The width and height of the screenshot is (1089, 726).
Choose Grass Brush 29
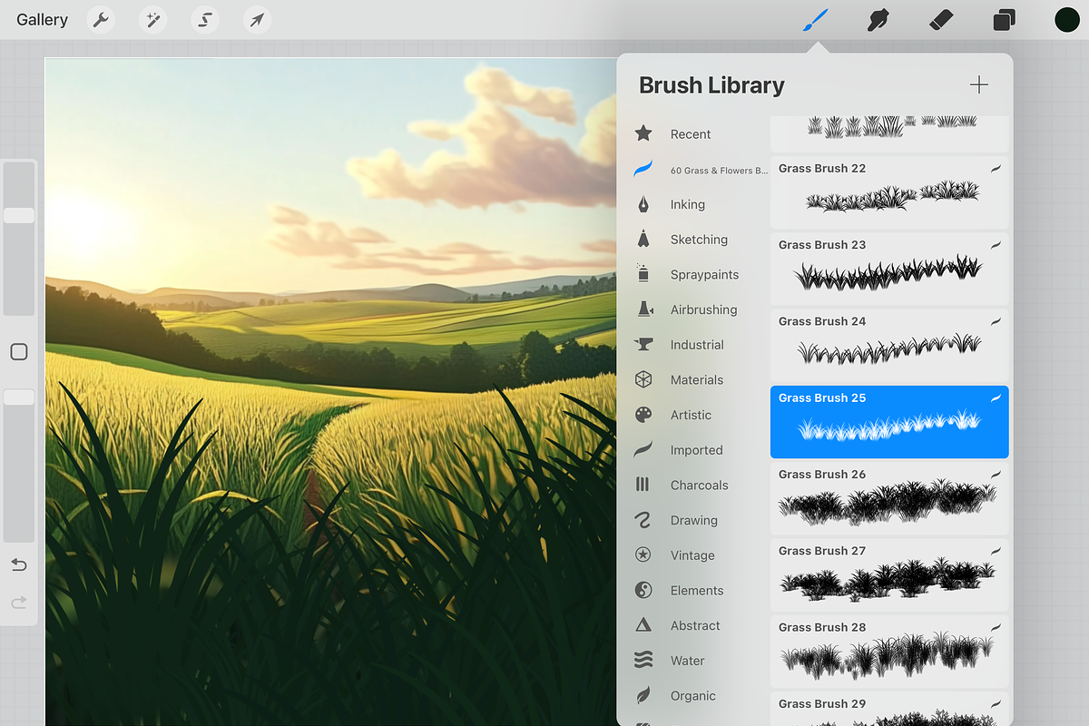coord(889,709)
